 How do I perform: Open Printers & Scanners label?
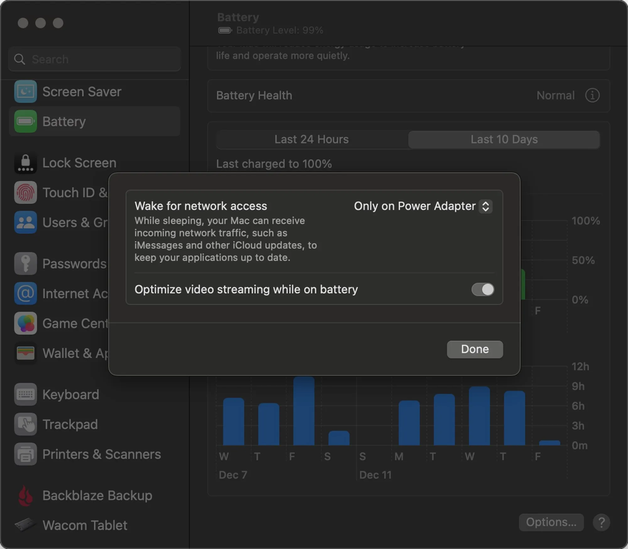101,454
